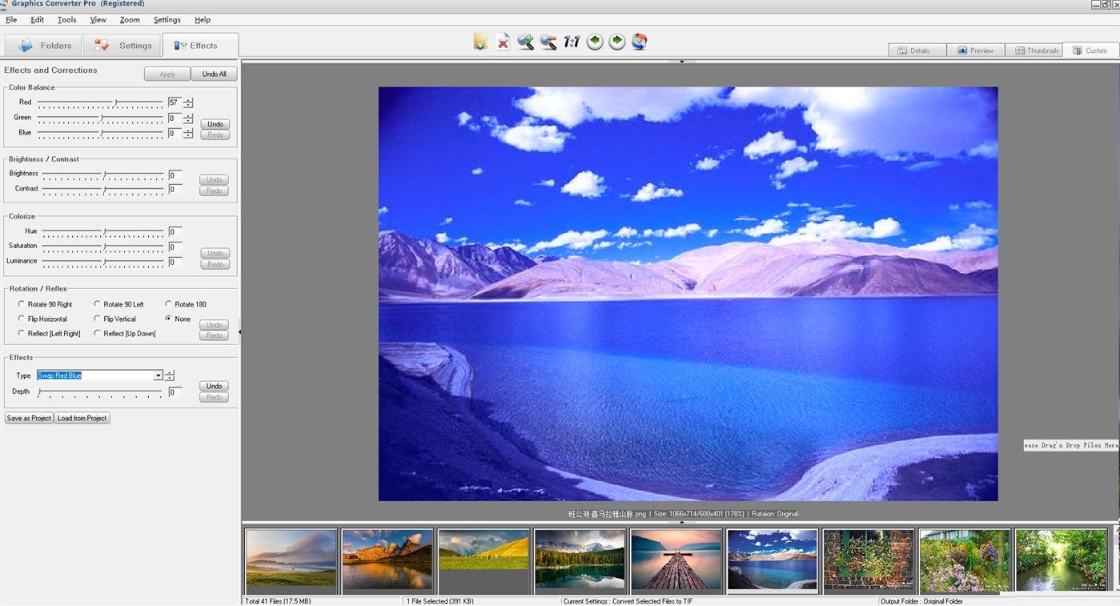The width and height of the screenshot is (1120, 606).
Task: Click the rotate/refresh toolbar icon
Action: coord(639,41)
